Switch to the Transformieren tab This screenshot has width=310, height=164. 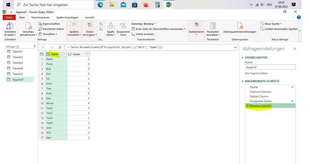coord(40,17)
